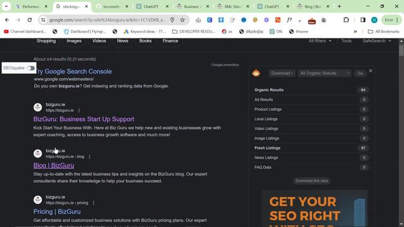Filter results by Books
404x227 pixels.
click(145, 41)
